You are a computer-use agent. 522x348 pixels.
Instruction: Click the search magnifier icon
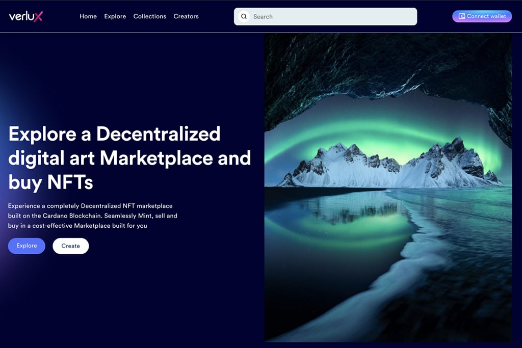click(x=245, y=16)
